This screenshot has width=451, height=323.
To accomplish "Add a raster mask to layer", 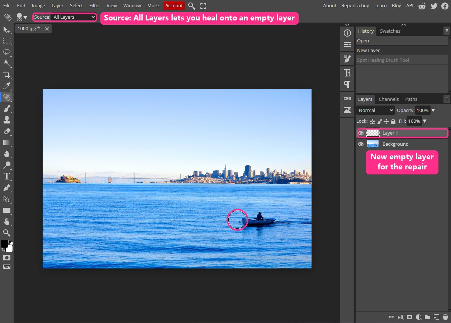I will pyautogui.click(x=409, y=317).
